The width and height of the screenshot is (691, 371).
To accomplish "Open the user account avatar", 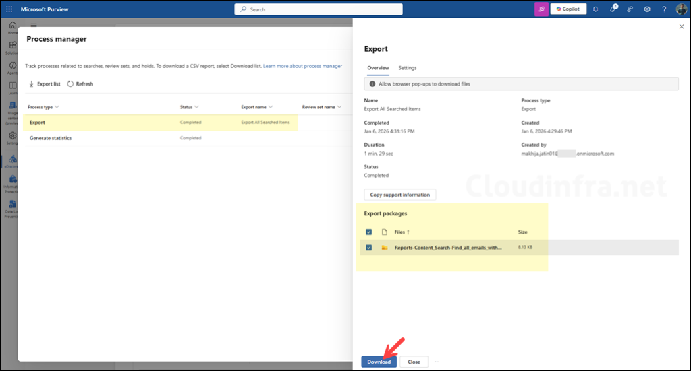I will click(682, 9).
